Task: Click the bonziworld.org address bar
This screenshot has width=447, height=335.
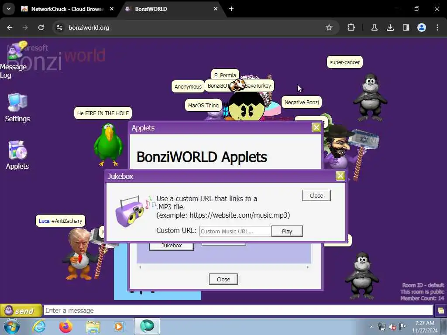Action: (x=194, y=27)
